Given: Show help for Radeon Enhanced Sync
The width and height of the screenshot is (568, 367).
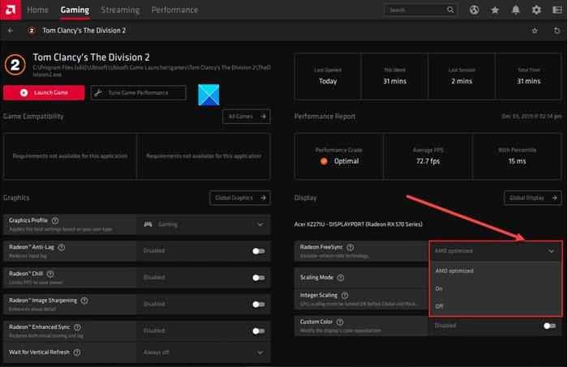Looking at the screenshot, I should click(77, 327).
